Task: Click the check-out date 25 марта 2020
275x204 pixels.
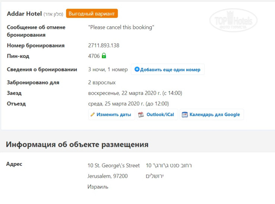Action: click(128, 103)
